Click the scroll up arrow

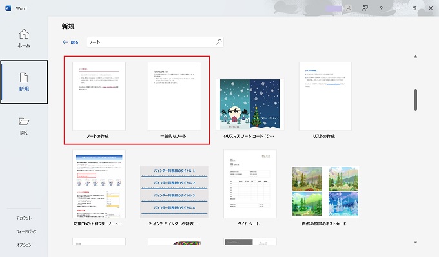416,57
